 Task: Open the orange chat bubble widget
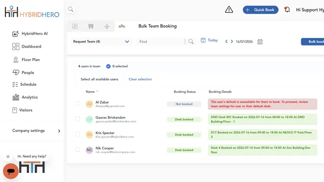11,171
